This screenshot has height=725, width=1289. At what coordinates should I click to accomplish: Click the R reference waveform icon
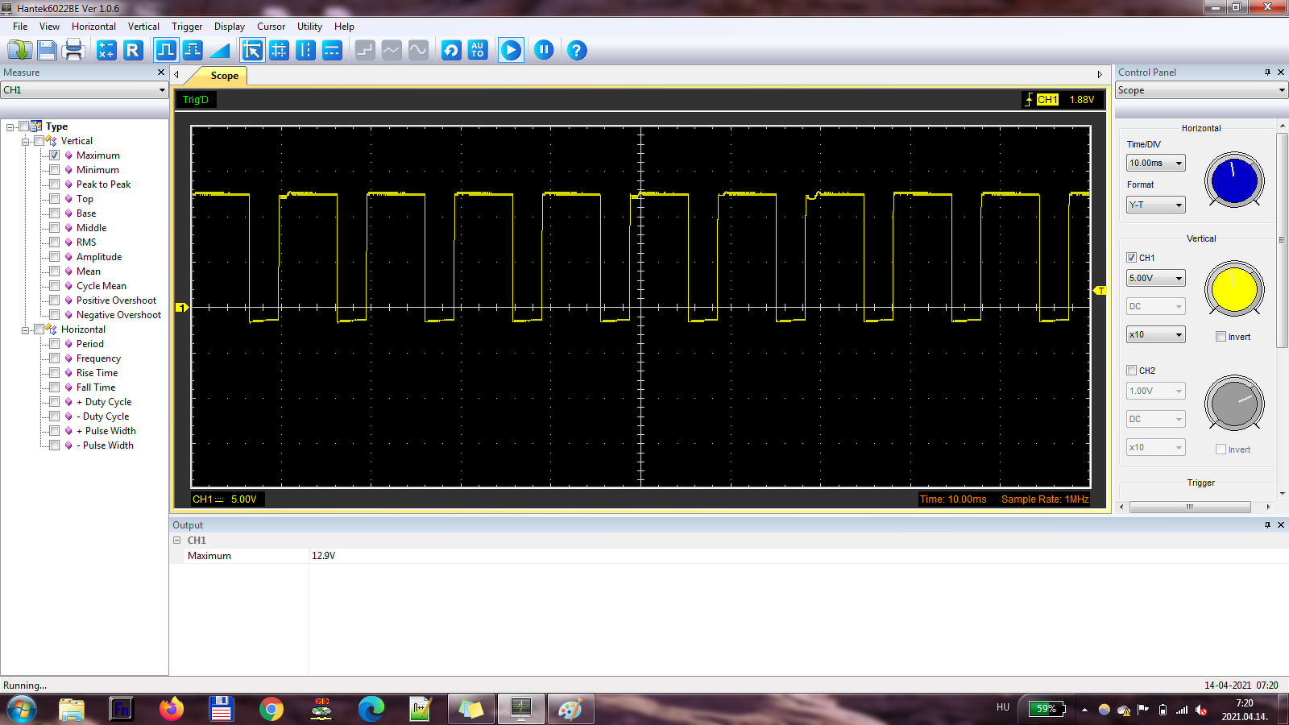133,50
